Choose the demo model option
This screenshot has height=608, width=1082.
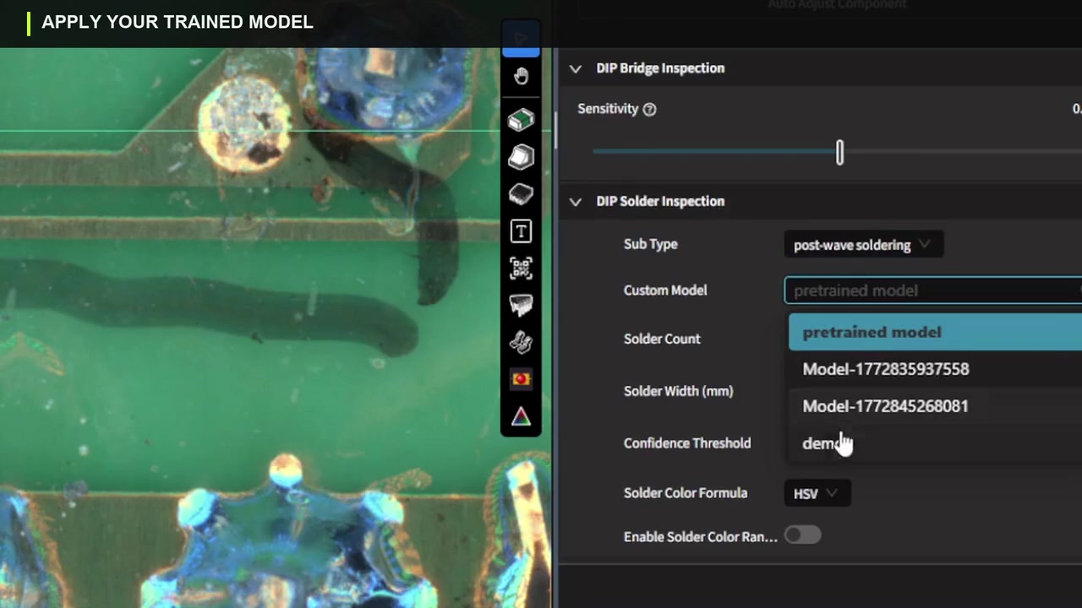[935, 443]
